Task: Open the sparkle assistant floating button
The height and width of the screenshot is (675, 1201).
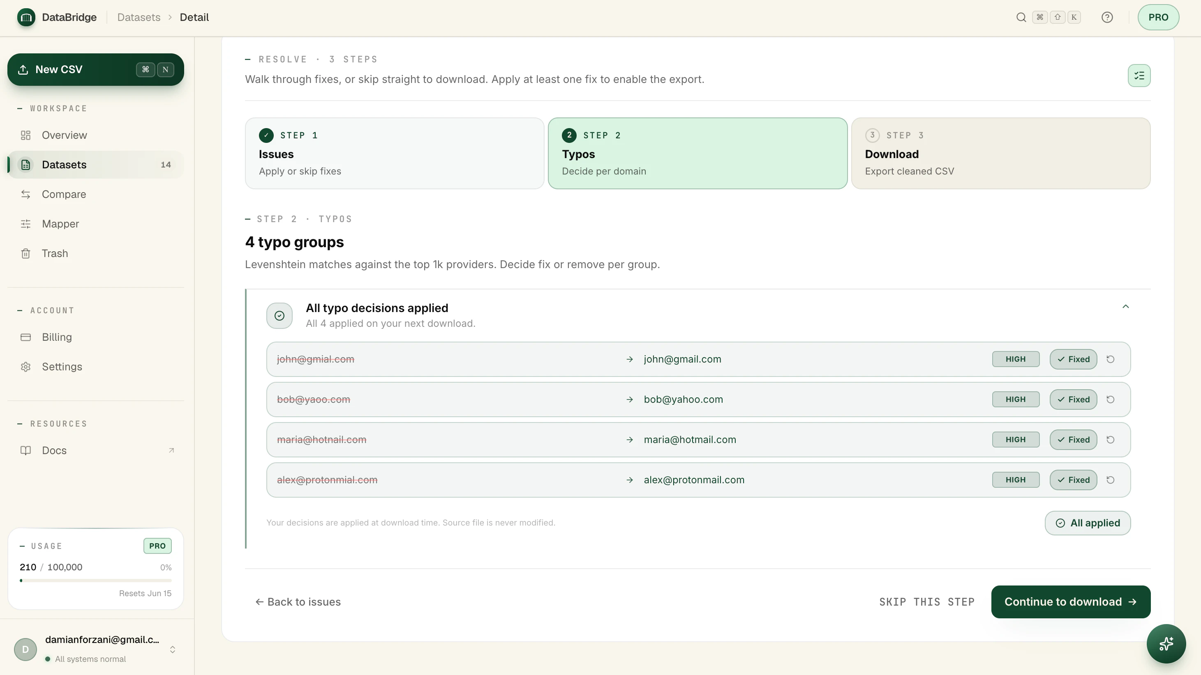Action: [1166, 644]
